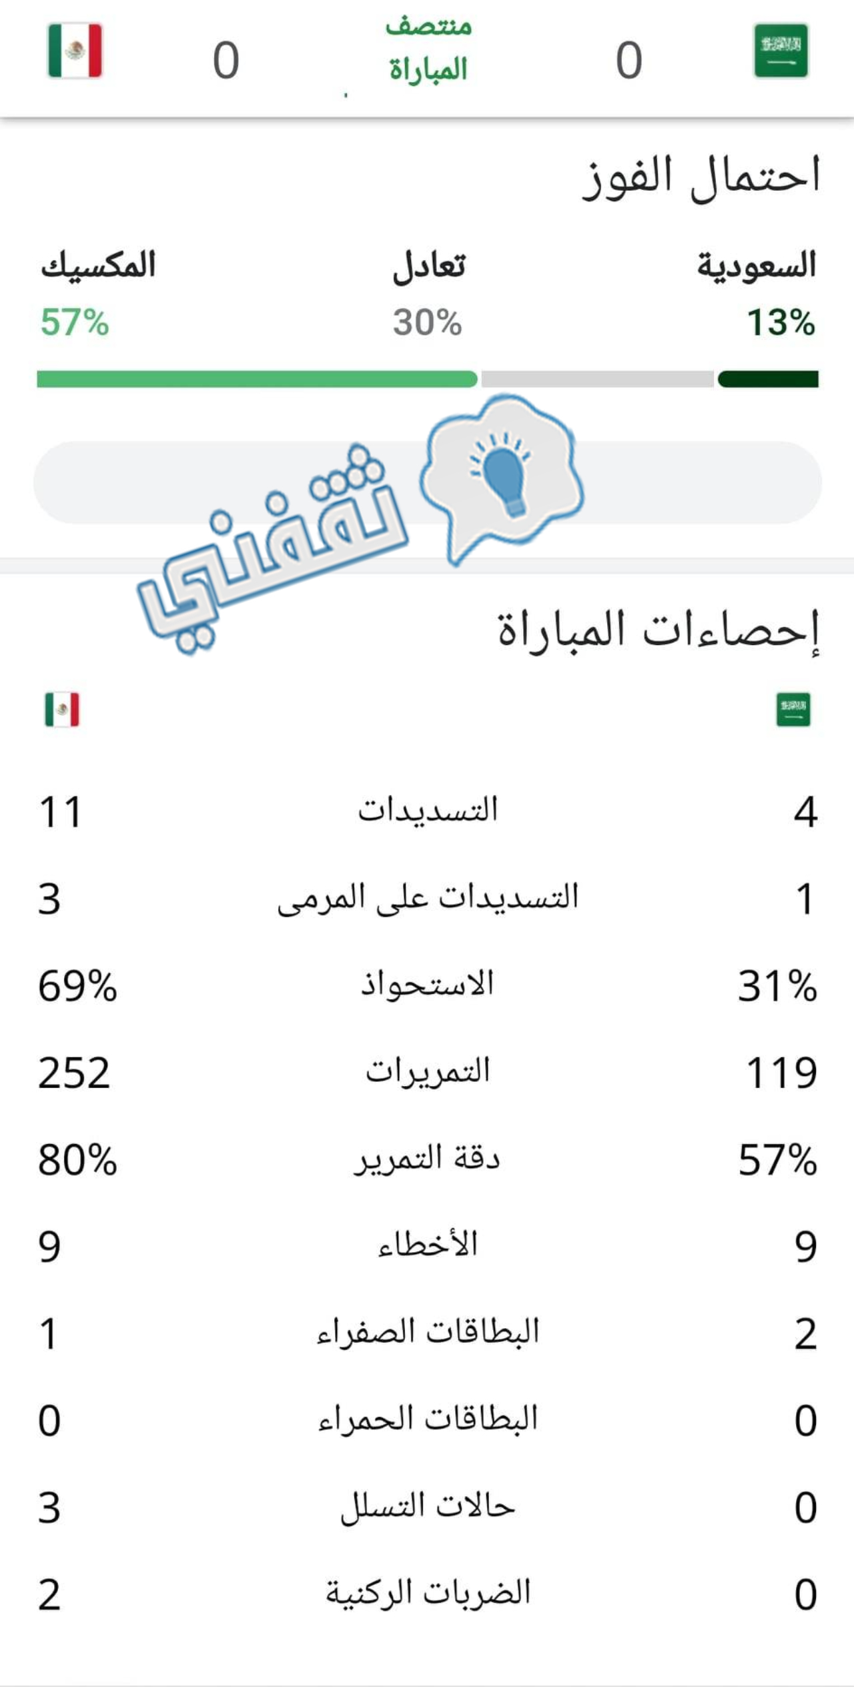Tap the Saudi Arabia flag in the header
Viewport: 854px width, 1687px height.
tap(781, 51)
